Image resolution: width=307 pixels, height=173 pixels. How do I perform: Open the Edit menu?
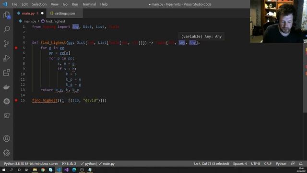pos(24,4)
